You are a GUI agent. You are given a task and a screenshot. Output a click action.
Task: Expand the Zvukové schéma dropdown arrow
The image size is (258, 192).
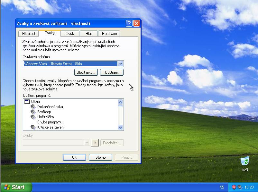click(121, 63)
